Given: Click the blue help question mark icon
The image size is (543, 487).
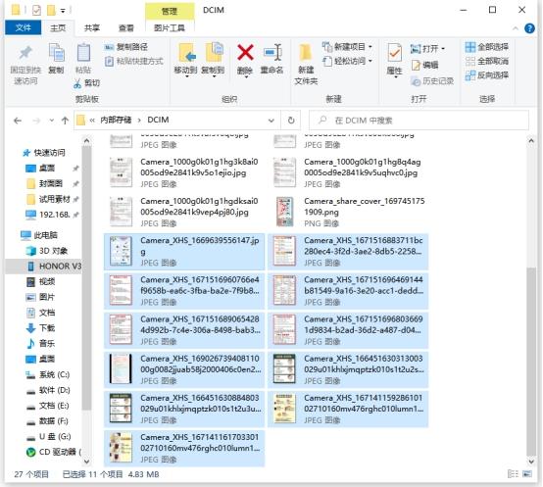Looking at the screenshot, I should 529,28.
